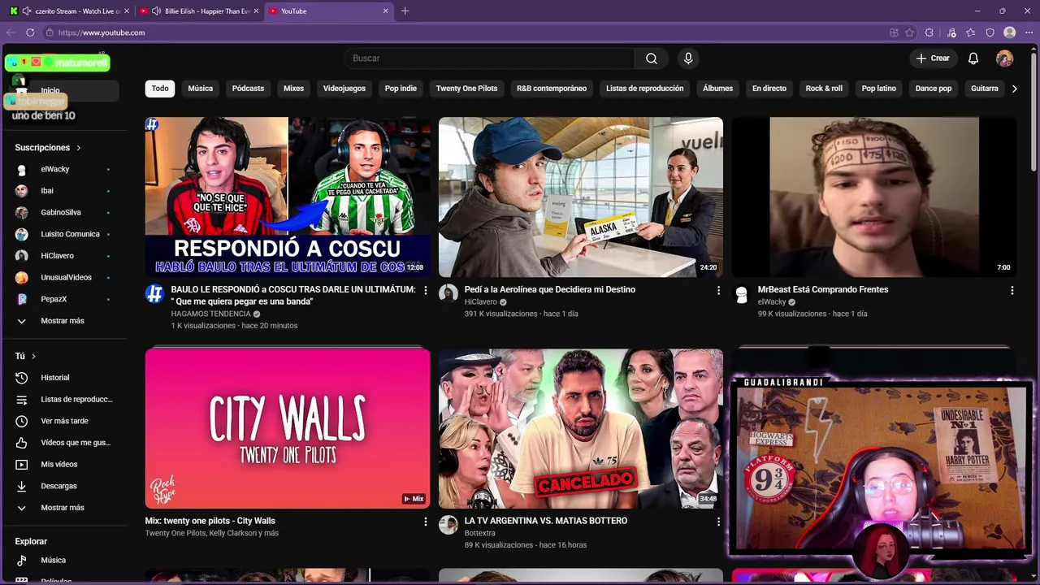
Task: Open Mis vídeos sidebar icon
Action: [22, 465]
